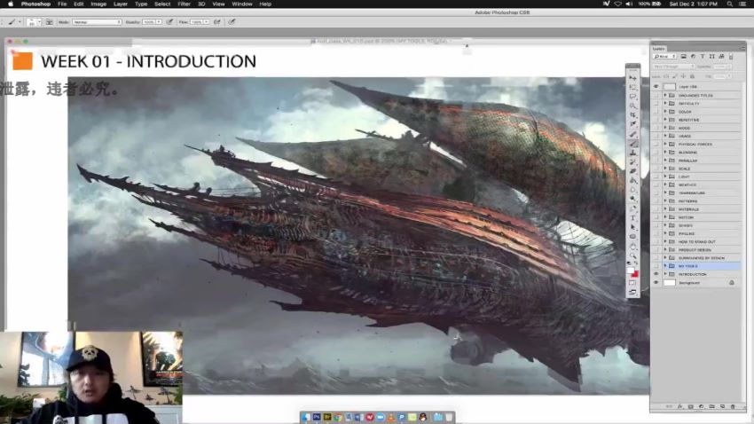Open the brush Mode dropdown

click(x=97, y=22)
